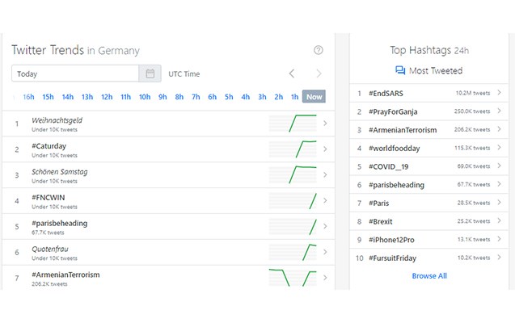The height and width of the screenshot is (323, 515).
Task: Open the calendar date picker icon
Action: tap(150, 73)
